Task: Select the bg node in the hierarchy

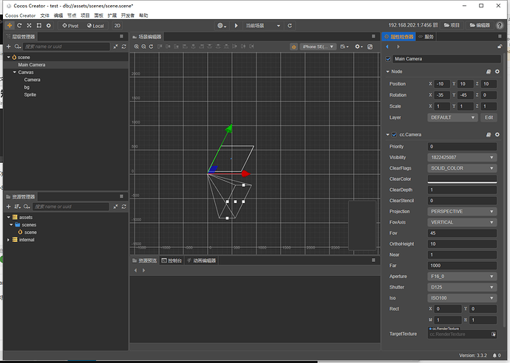Action: point(27,87)
